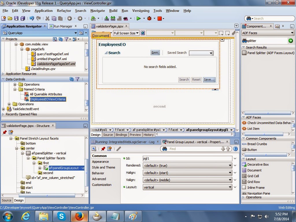The height and width of the screenshot is (222, 296).
Task: Click the red Terminate stop icon
Action: (x=160, y=18)
